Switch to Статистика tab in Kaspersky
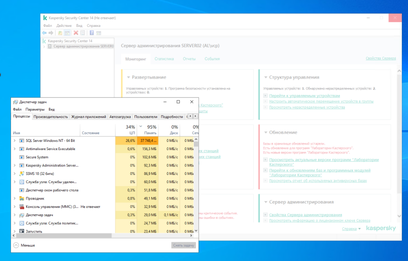Screen dimensions: 408x261 coord(164,59)
